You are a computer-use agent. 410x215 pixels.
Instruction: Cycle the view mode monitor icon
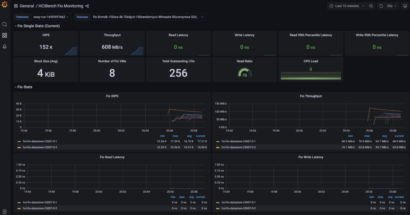point(405,6)
